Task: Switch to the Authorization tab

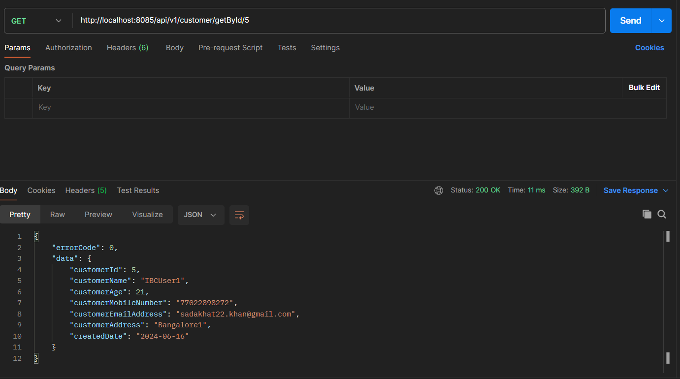Action: coord(68,48)
